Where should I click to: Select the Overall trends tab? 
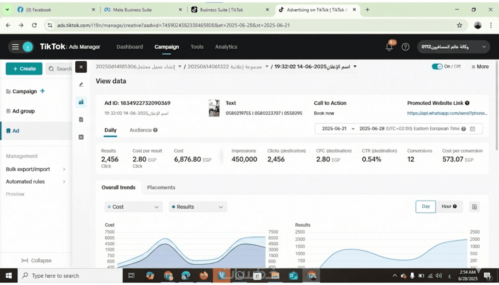tap(118, 188)
